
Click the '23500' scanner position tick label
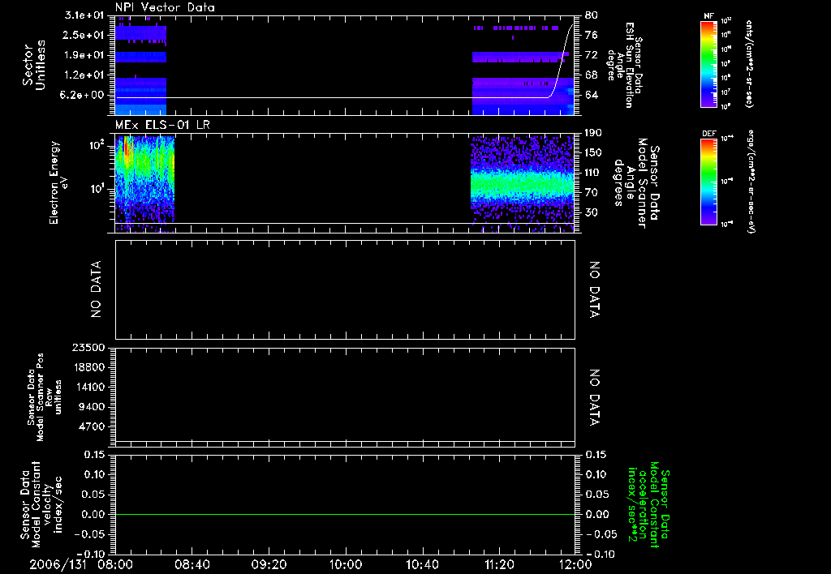point(88,348)
